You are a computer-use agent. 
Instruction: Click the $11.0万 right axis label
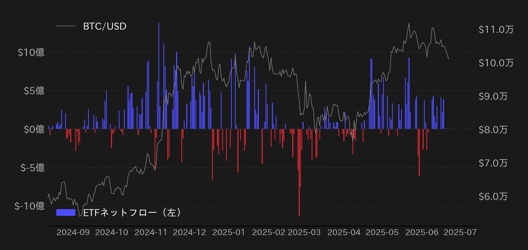(496, 30)
